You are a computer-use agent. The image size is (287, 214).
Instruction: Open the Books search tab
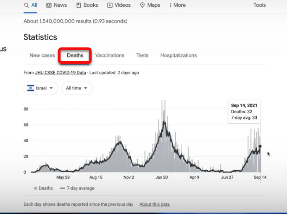click(x=87, y=5)
